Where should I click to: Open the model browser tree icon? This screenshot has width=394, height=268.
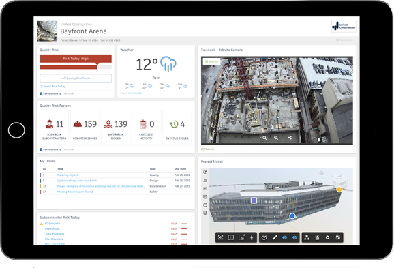click(x=307, y=237)
